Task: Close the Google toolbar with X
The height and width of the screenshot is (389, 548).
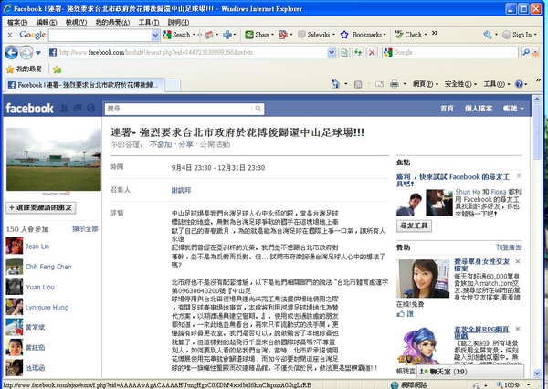Action: pos(10,35)
